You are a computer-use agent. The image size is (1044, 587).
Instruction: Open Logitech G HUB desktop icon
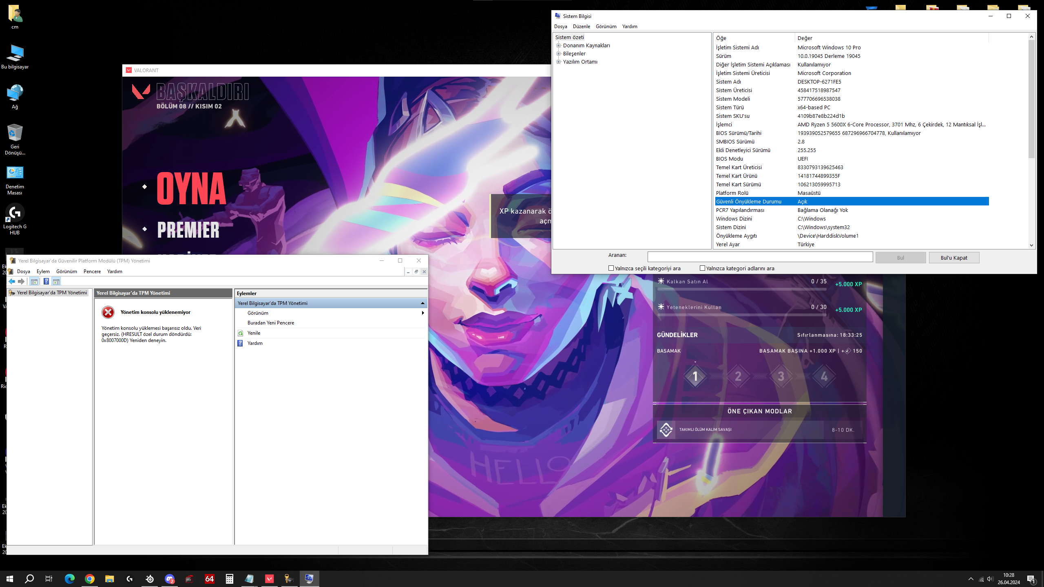click(15, 219)
